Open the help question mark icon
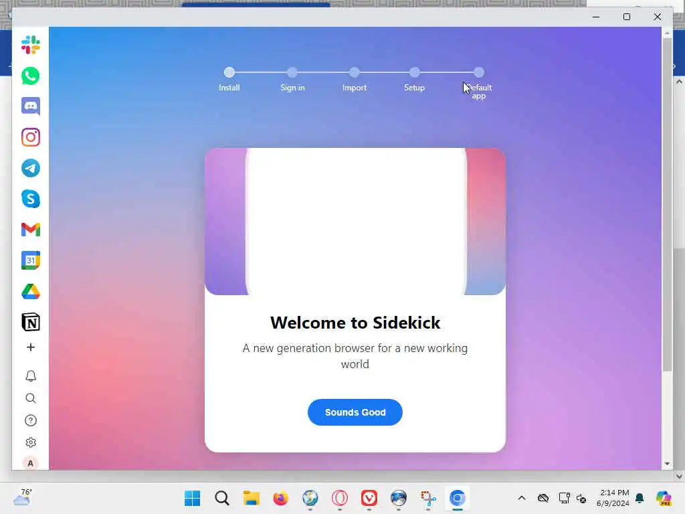 pos(31,420)
